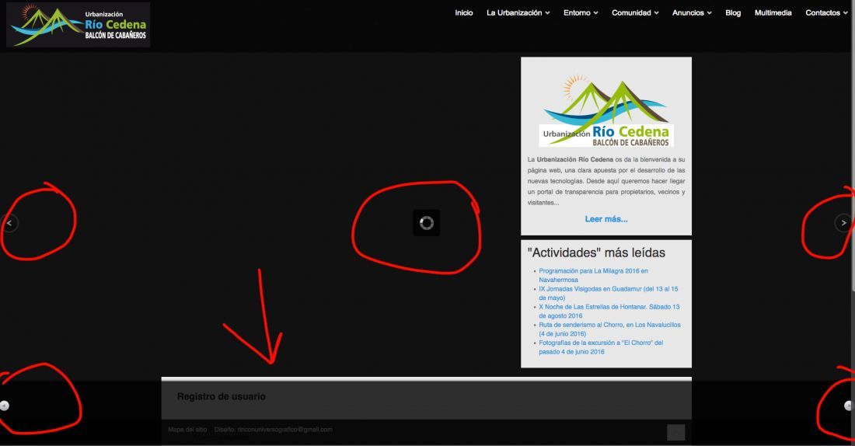Click the Río Cedena header logo
The width and height of the screenshot is (855, 446).
(x=78, y=25)
